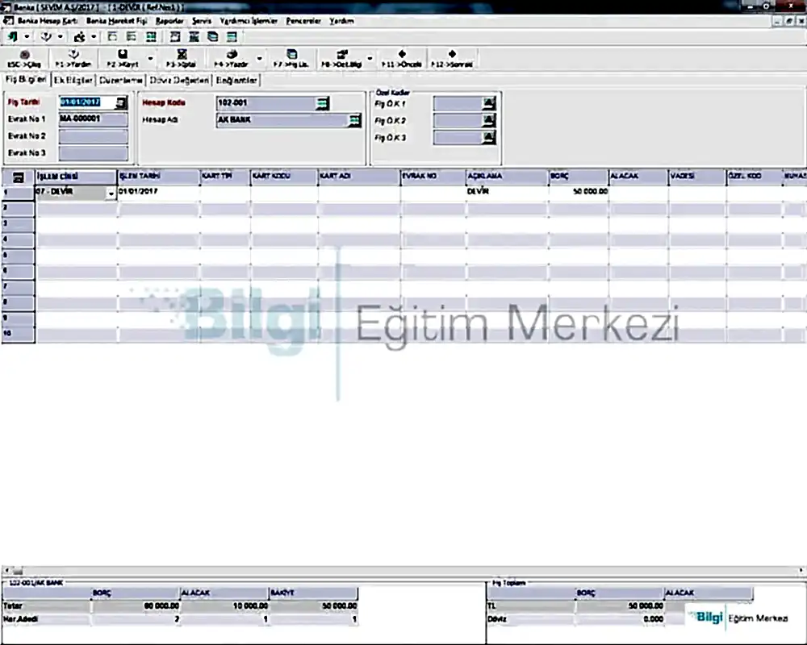Viewport: 807px width, 645px height.
Task: Expand the dropdown arrow beside F4 Yazdır
Action: [259, 58]
